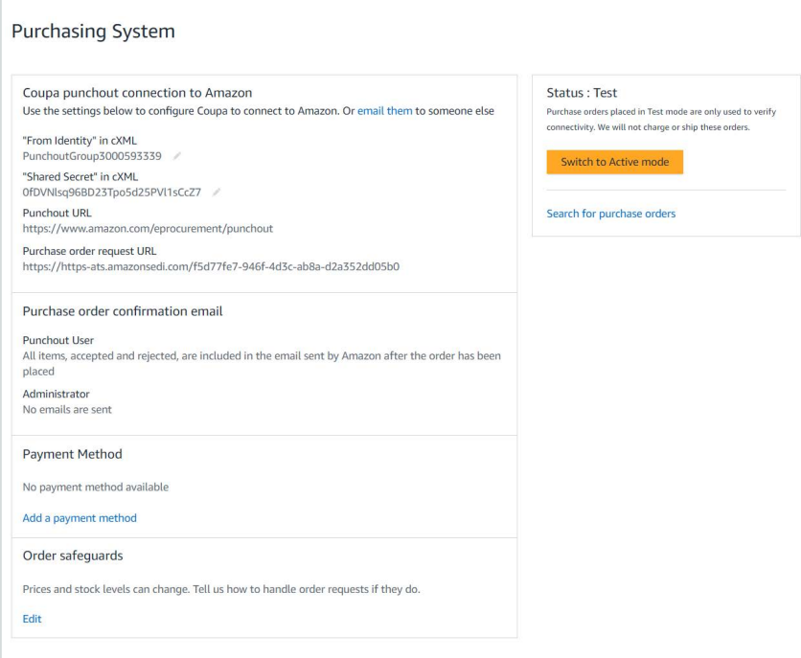Click the Punchout URL amazon.com address text
801x658 pixels.
coord(148,229)
